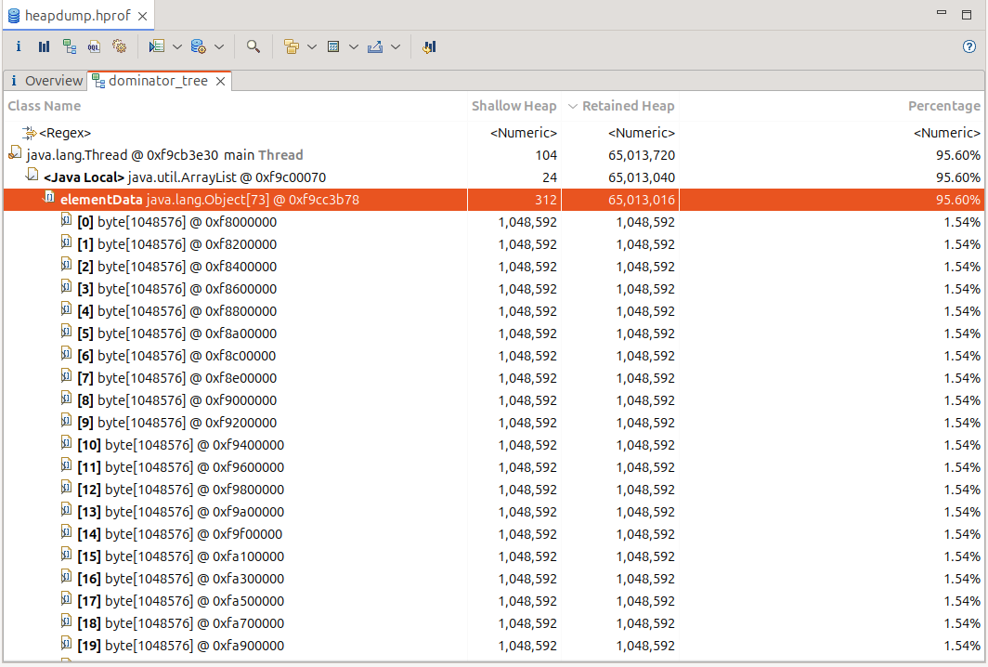The width and height of the screenshot is (988, 667).
Task: Close the dominator_tree tab
Action: (221, 81)
